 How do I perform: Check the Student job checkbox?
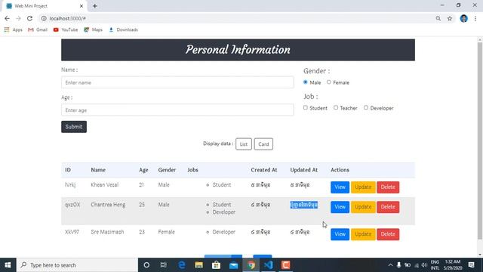point(305,107)
